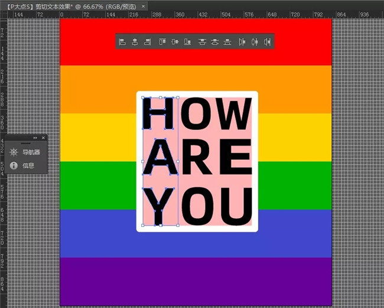Click the vertical distribute top icon
Viewport: 384px width, 308px height.
(203, 42)
